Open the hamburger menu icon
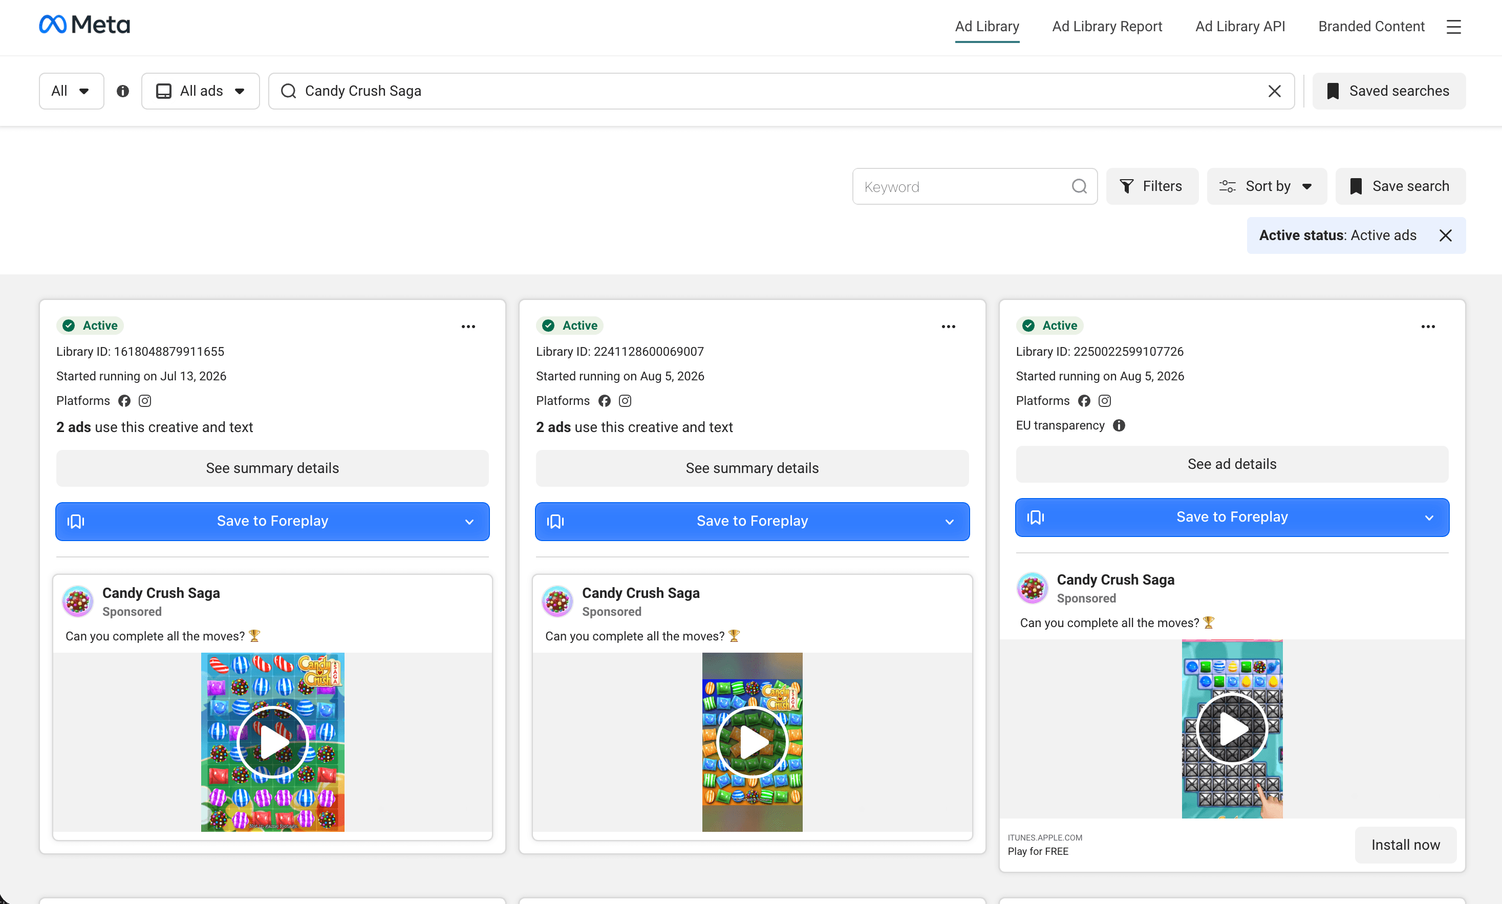Image resolution: width=1502 pixels, height=904 pixels. click(x=1454, y=27)
